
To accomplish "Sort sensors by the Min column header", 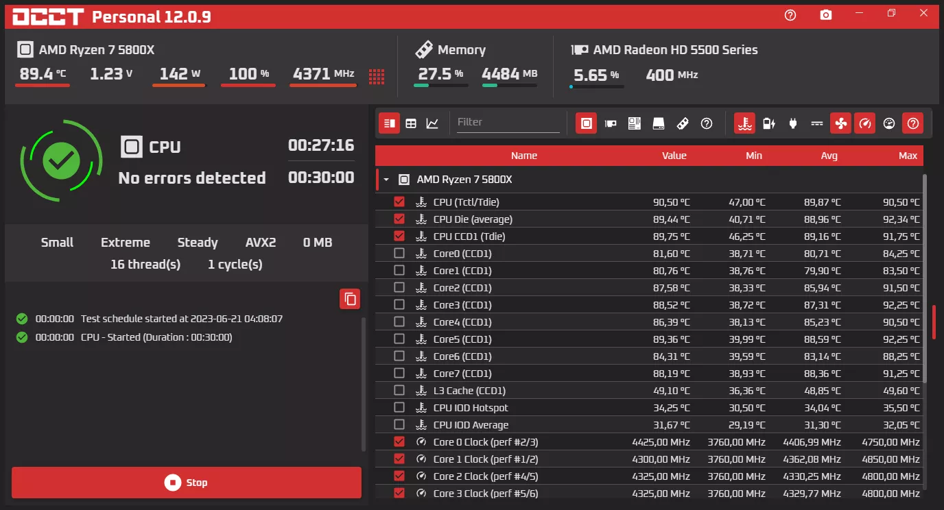I will tap(754, 156).
